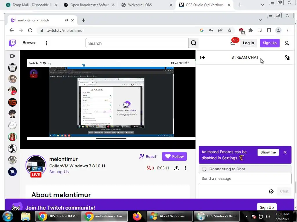The width and height of the screenshot is (297, 222).
Task: Click the Sign Up button in Twitch header
Action: (x=269, y=43)
